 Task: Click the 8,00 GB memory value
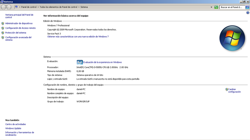80,71
